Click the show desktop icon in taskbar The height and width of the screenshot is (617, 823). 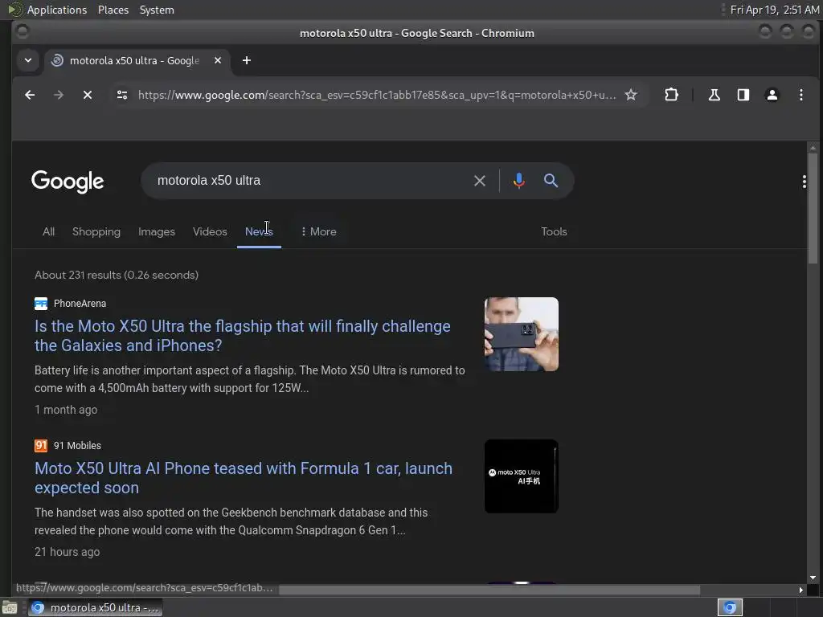click(x=10, y=607)
